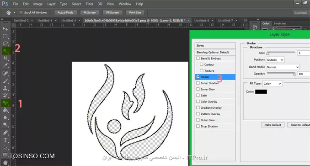The image size is (310, 166).
Task: Select the Path Selection tool
Action: 5,147
